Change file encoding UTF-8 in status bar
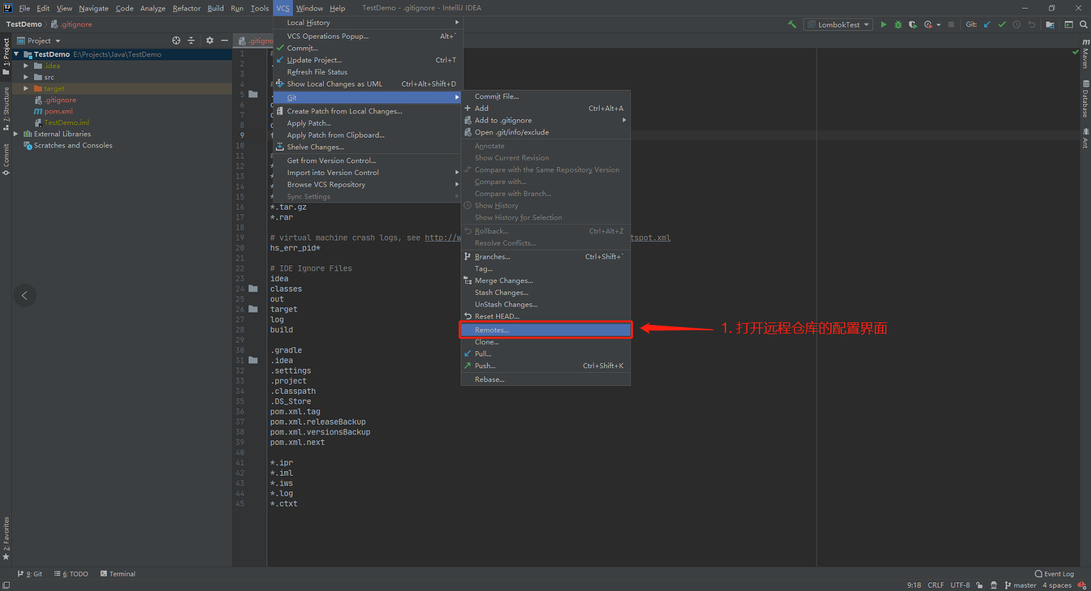 960,585
